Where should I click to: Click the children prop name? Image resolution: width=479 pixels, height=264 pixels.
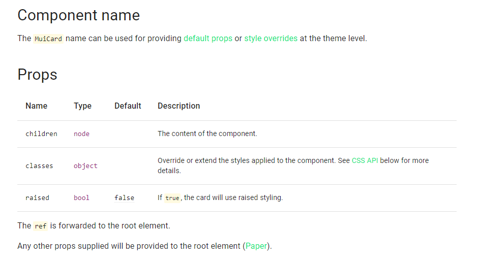41,134
